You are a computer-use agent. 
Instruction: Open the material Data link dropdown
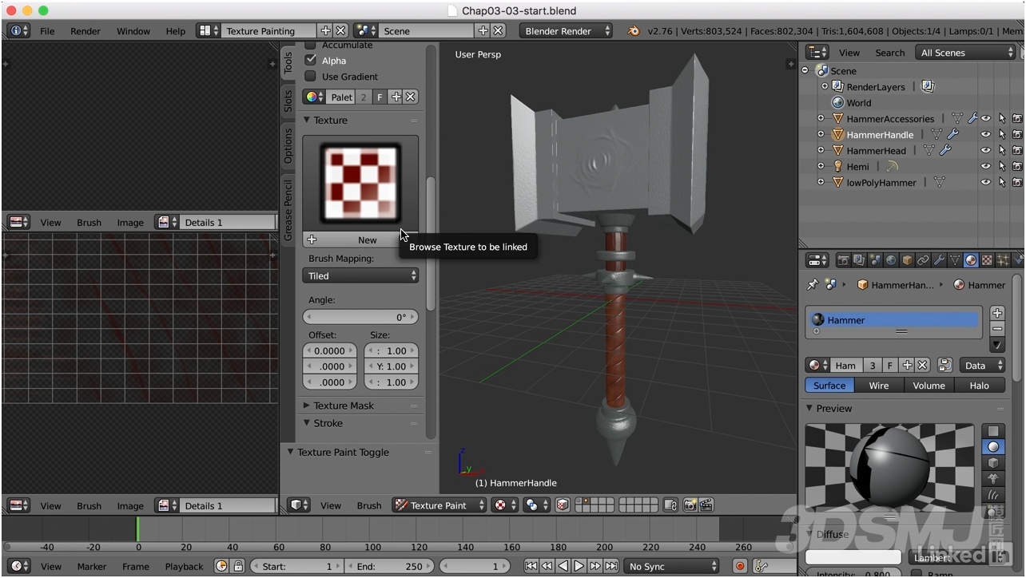pyautogui.click(x=982, y=365)
